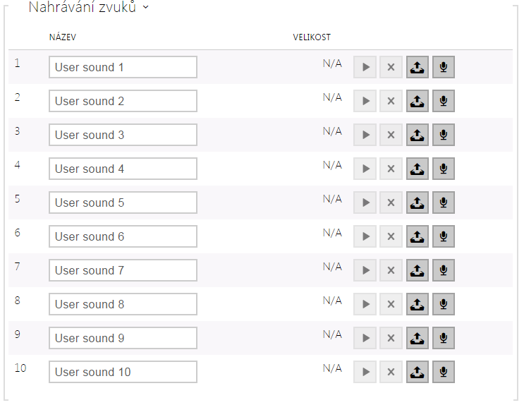Record User sound 10 via microphone icon
Image resolution: width=524 pixels, height=405 pixels.
click(x=444, y=372)
